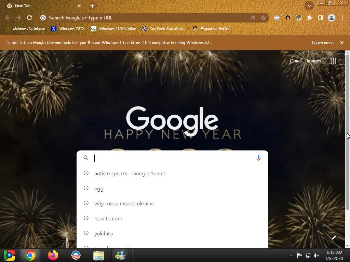Click the search box magnifier icon

(x=86, y=158)
